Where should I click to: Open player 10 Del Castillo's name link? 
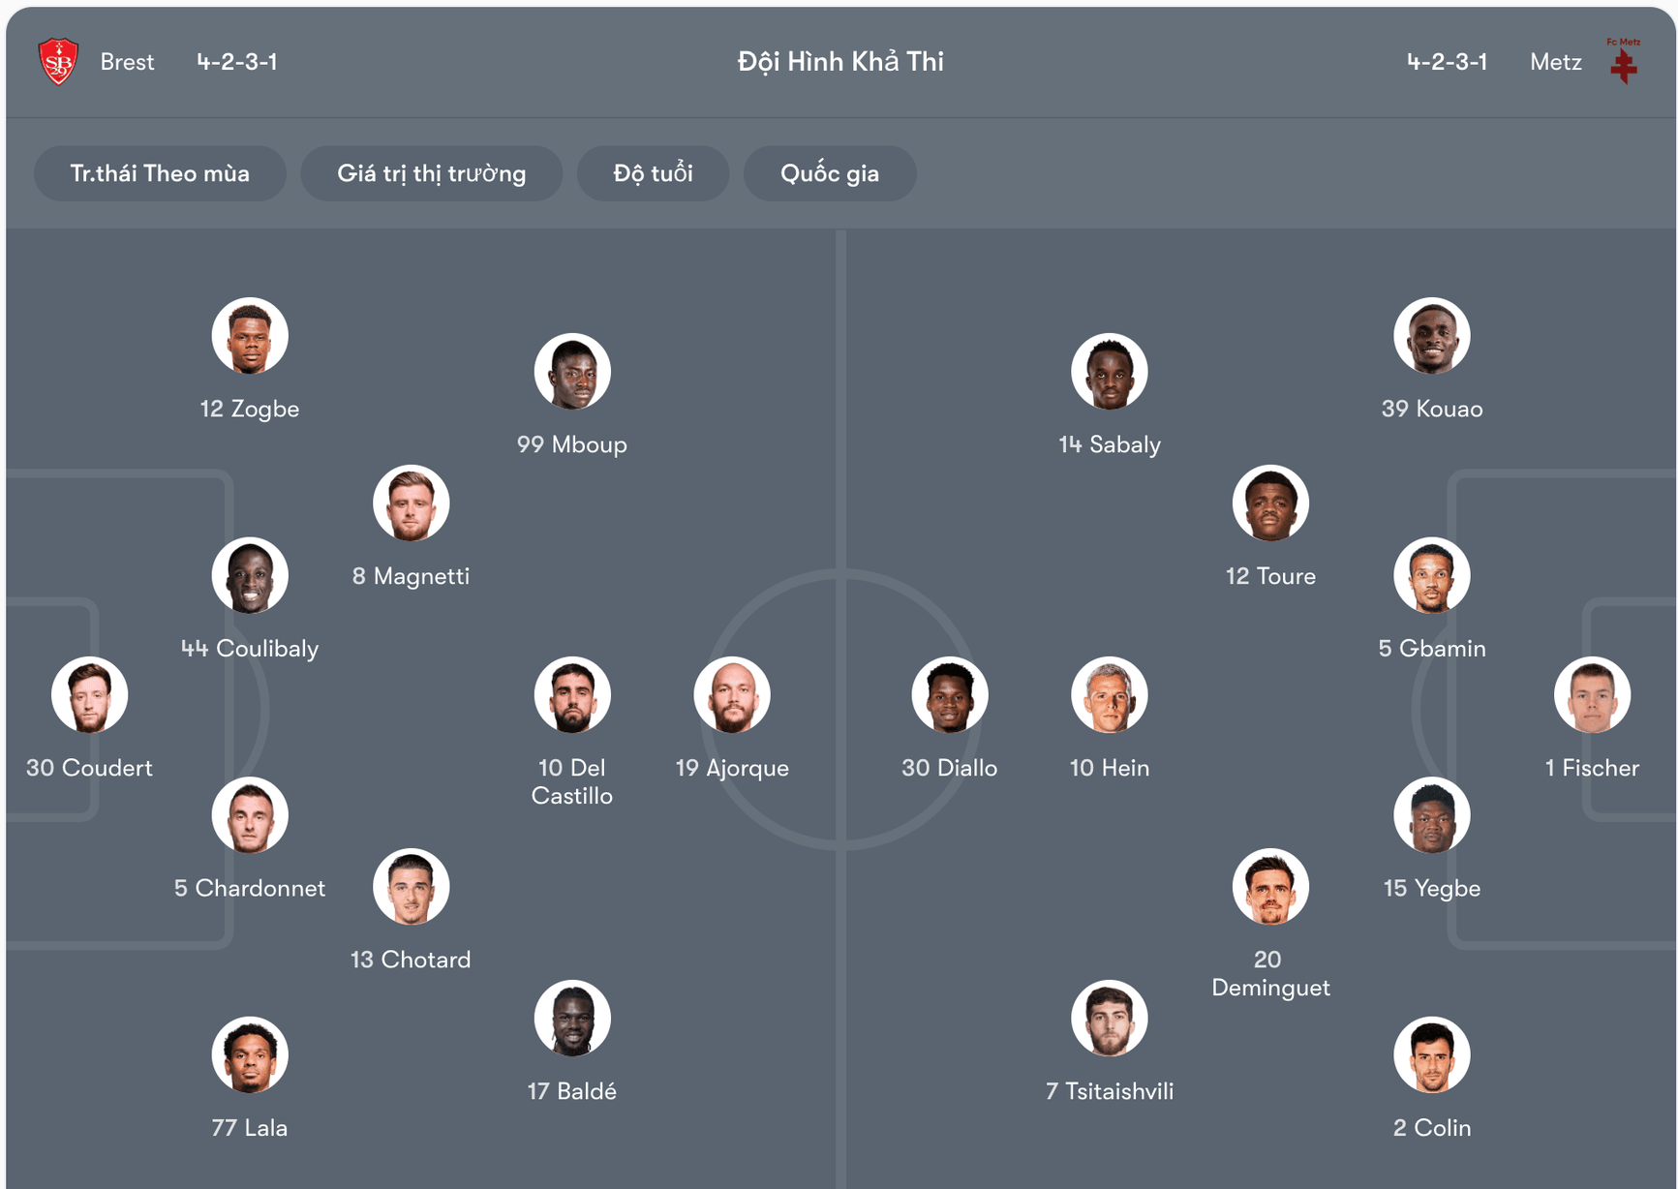pyautogui.click(x=571, y=781)
